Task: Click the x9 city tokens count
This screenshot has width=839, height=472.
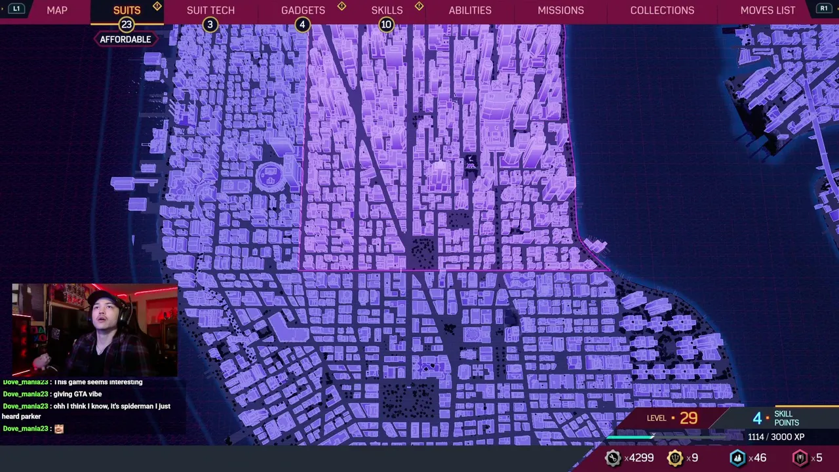Action: (692, 458)
